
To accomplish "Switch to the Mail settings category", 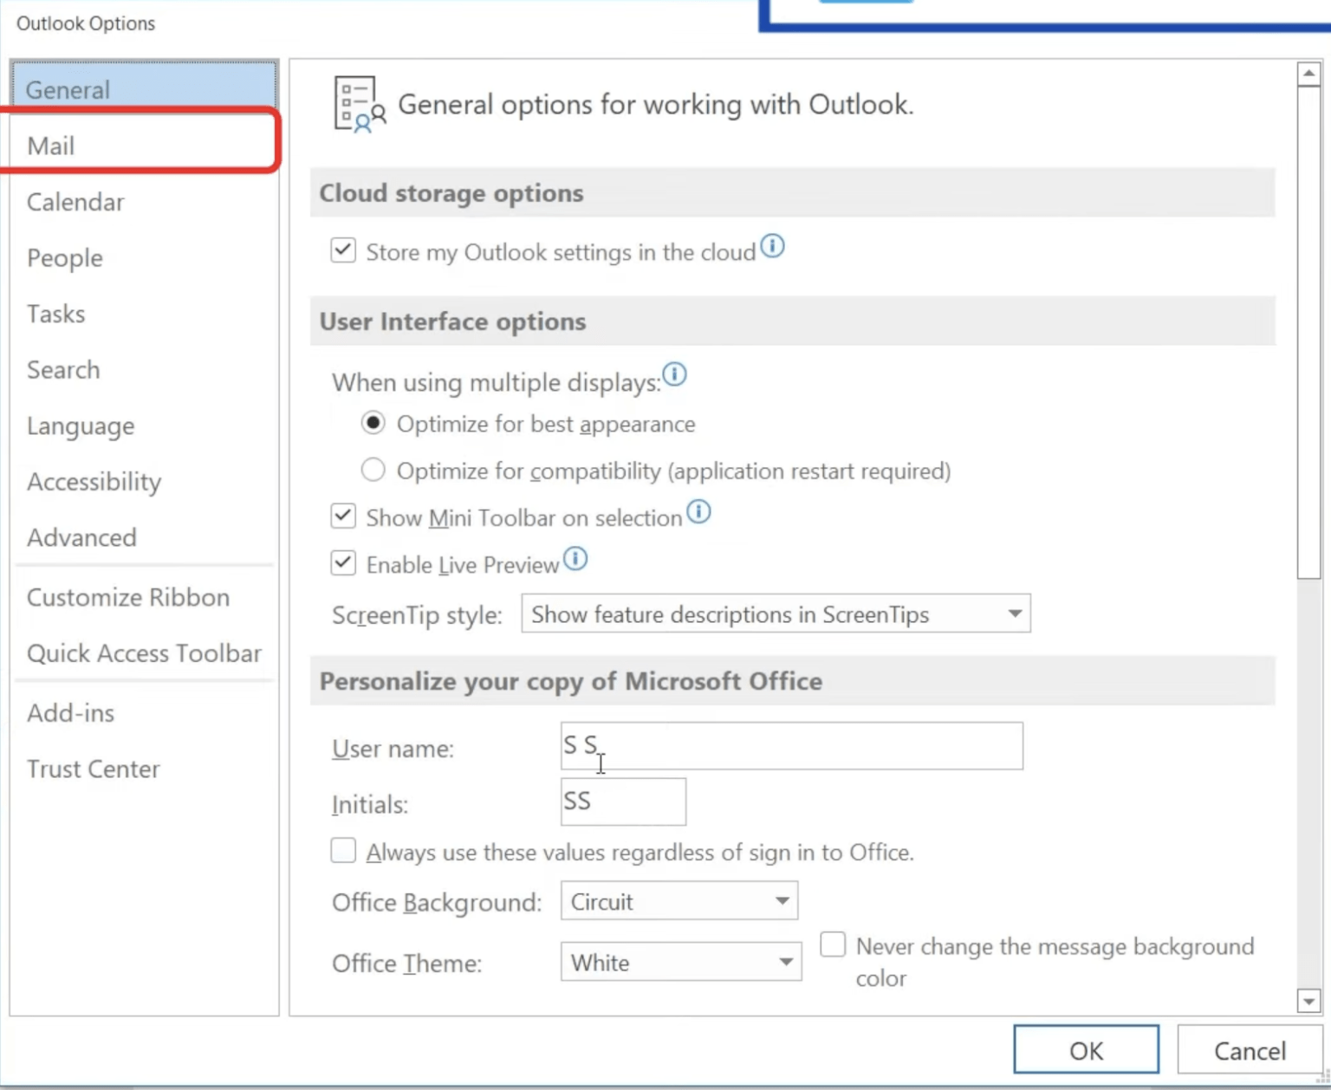I will point(51,146).
